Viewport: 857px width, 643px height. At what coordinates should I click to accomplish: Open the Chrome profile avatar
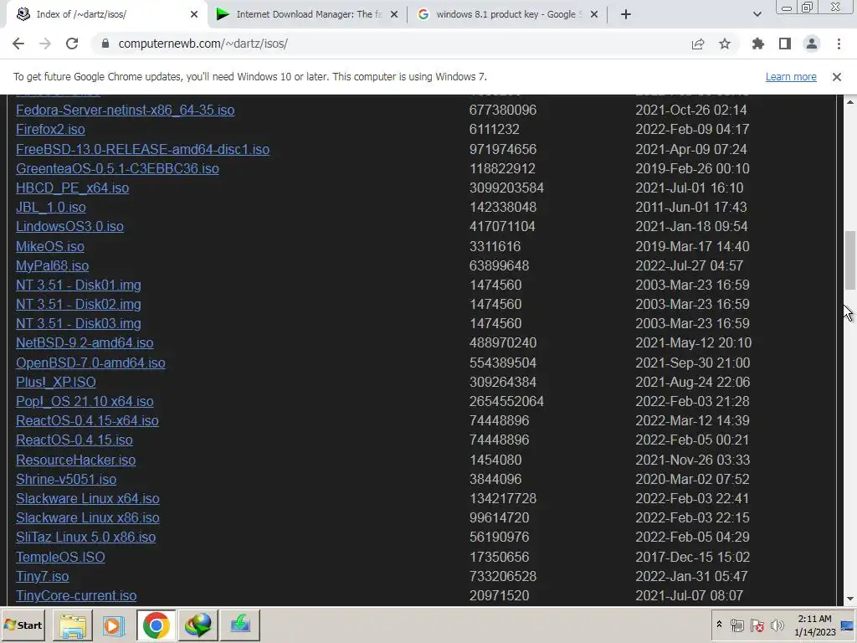tap(812, 44)
